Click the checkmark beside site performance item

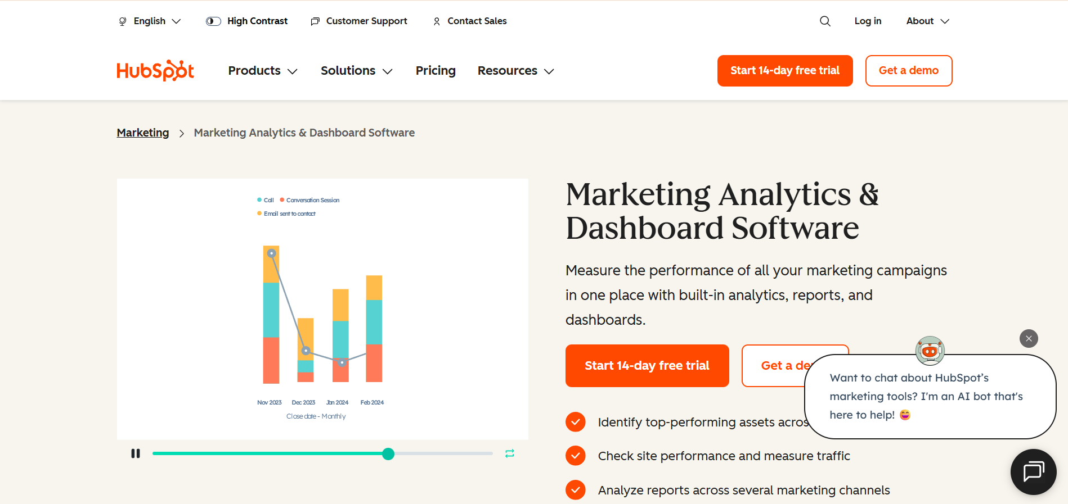(x=575, y=456)
